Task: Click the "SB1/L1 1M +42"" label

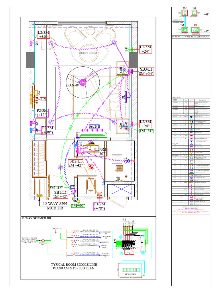Action: [60, 195]
